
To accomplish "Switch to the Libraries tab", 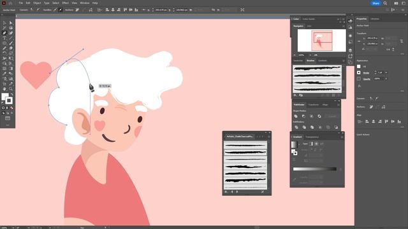I will pos(375,19).
